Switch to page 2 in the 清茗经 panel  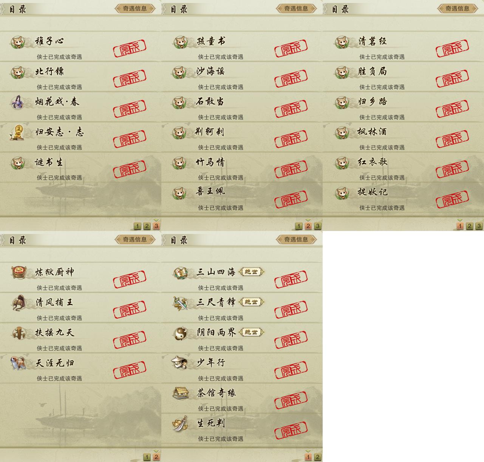tap(470, 226)
